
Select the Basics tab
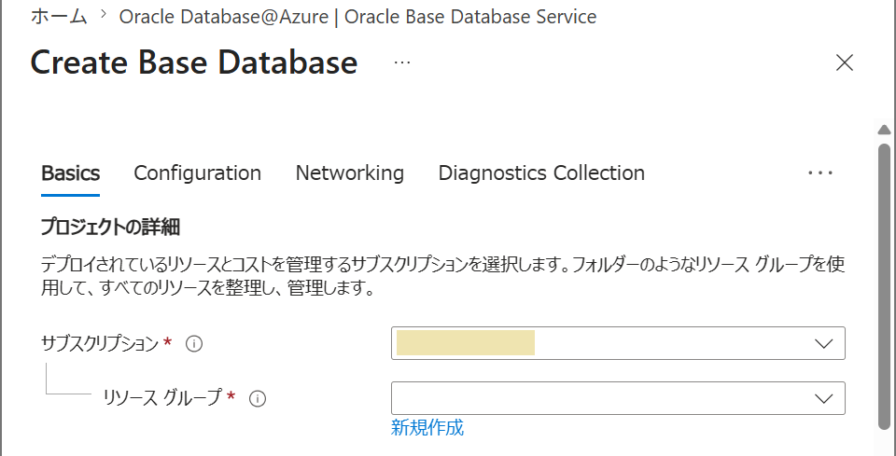[71, 173]
